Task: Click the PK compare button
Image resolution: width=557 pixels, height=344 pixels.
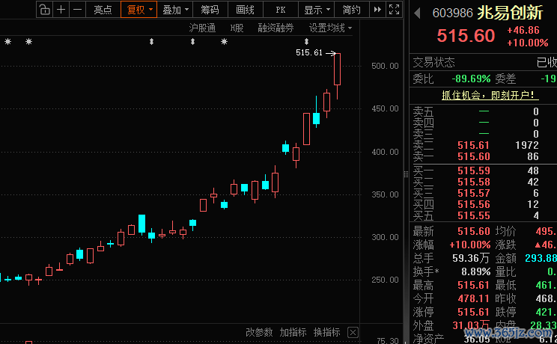Action: click(x=281, y=10)
